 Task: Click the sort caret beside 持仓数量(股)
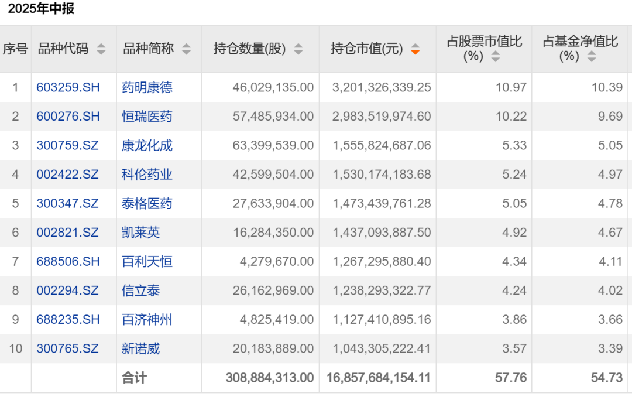point(298,49)
